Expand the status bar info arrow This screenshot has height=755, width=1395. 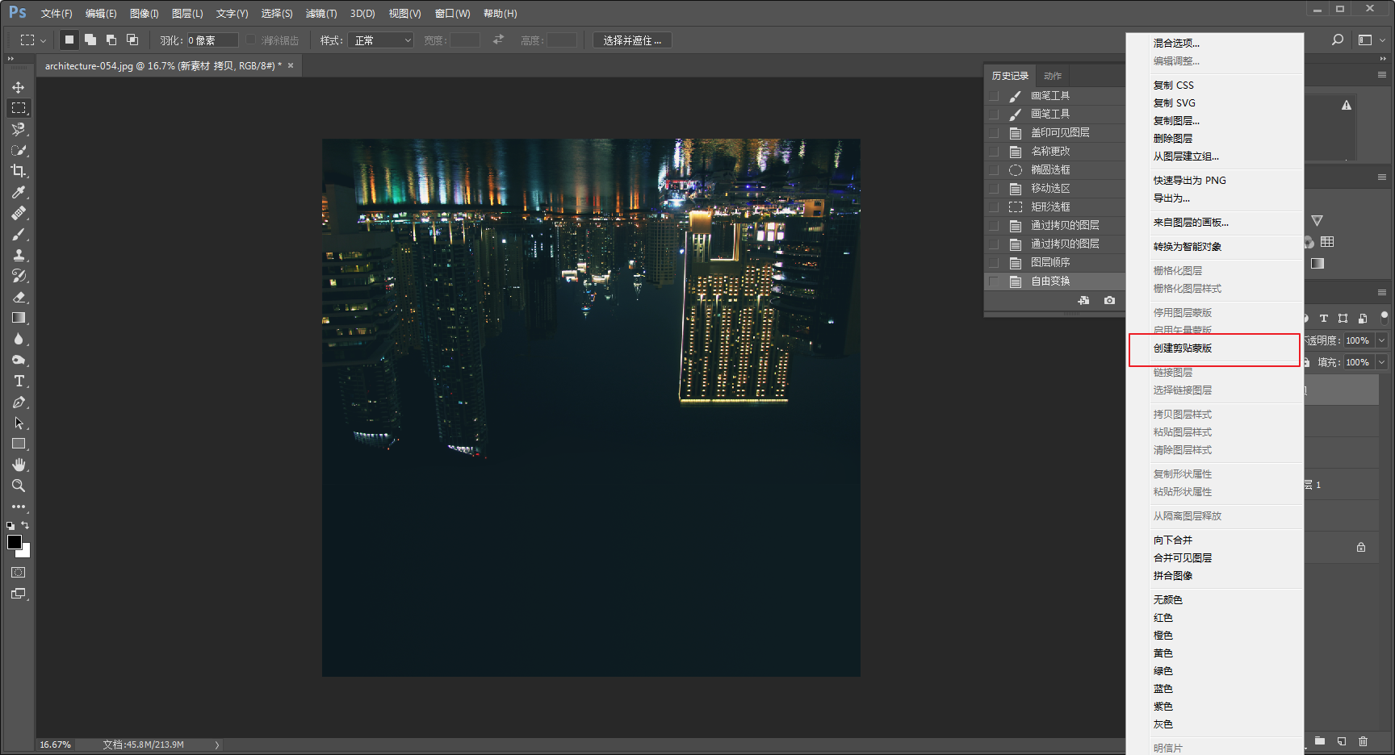click(x=217, y=745)
